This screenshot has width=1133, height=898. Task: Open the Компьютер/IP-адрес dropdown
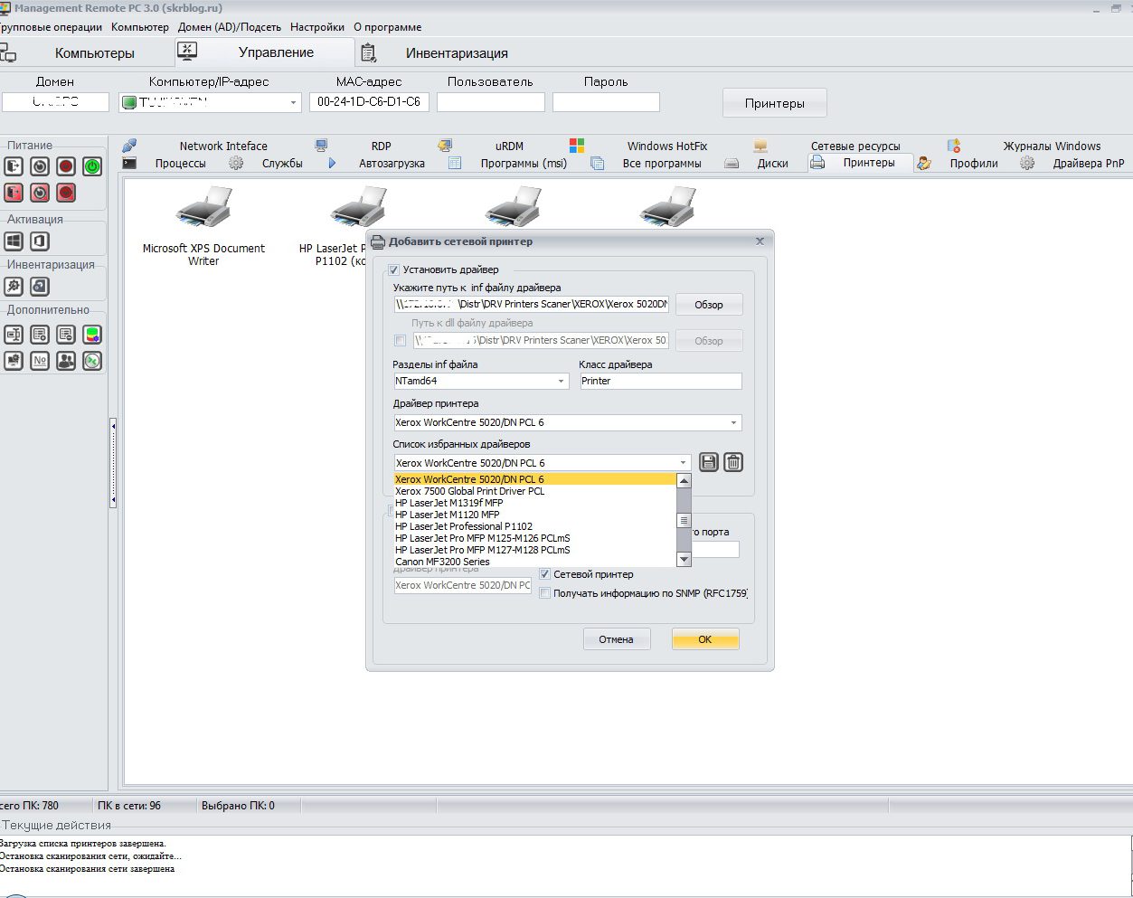(293, 103)
